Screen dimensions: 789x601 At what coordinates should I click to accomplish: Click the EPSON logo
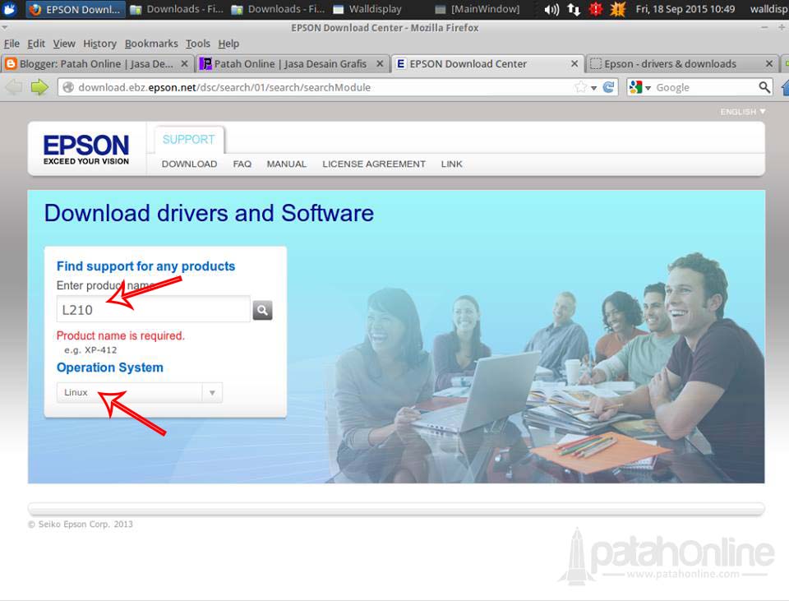(x=85, y=147)
